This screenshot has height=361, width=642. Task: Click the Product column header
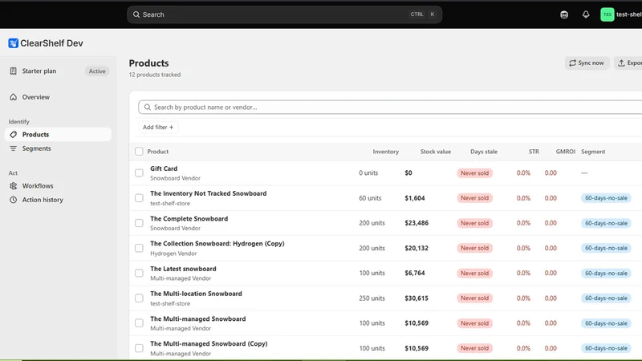158,152
